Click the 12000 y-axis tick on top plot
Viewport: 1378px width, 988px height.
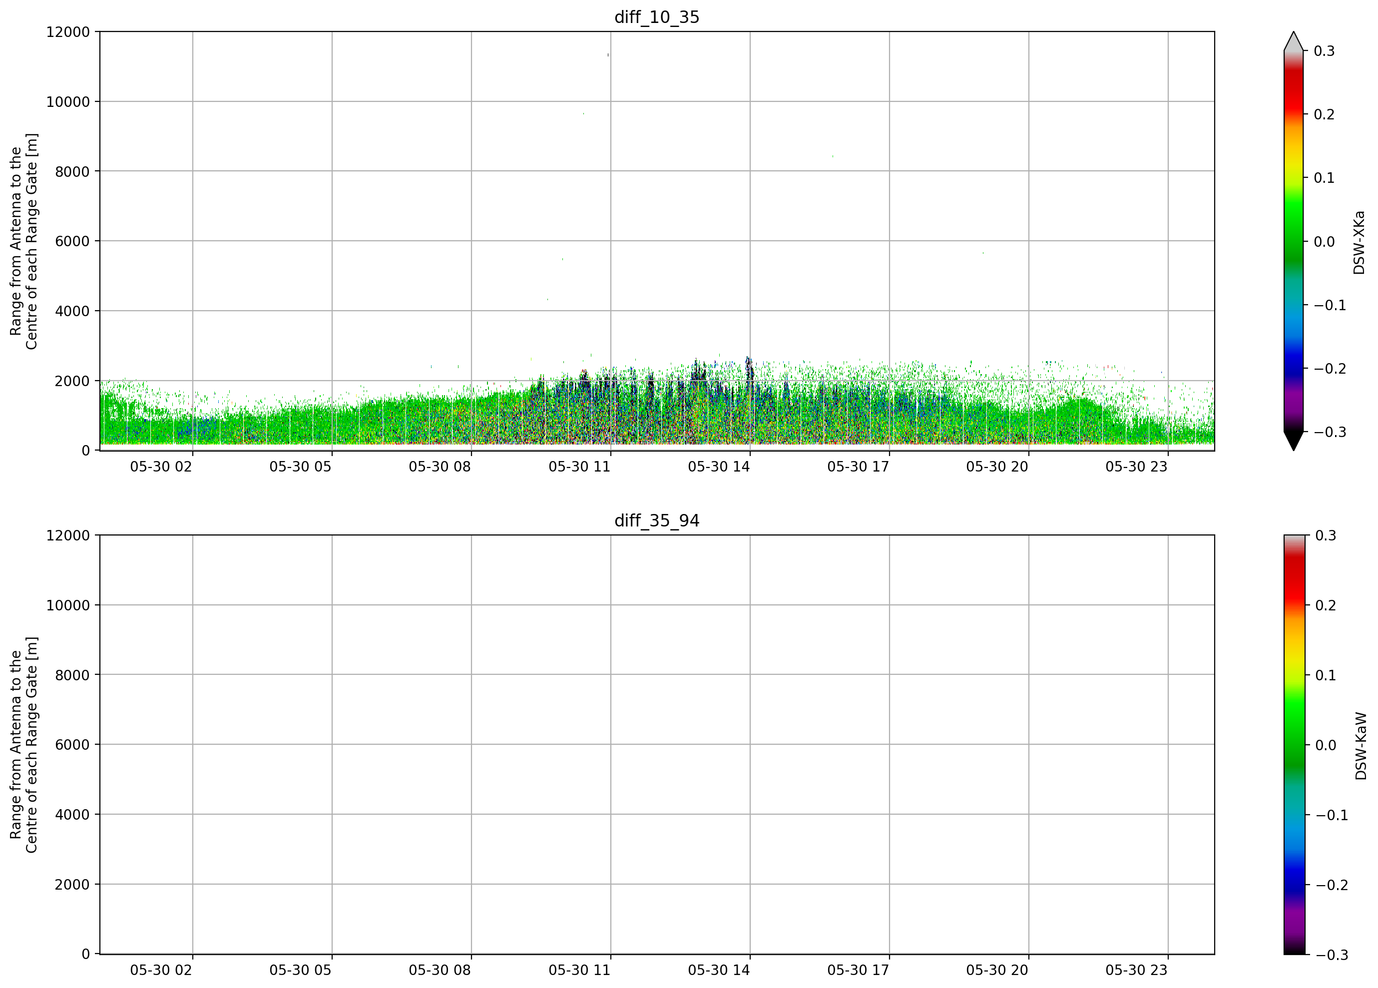[68, 31]
